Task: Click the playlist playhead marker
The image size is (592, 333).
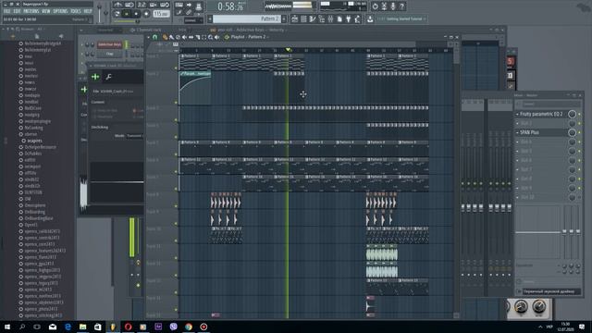Action: (288, 50)
